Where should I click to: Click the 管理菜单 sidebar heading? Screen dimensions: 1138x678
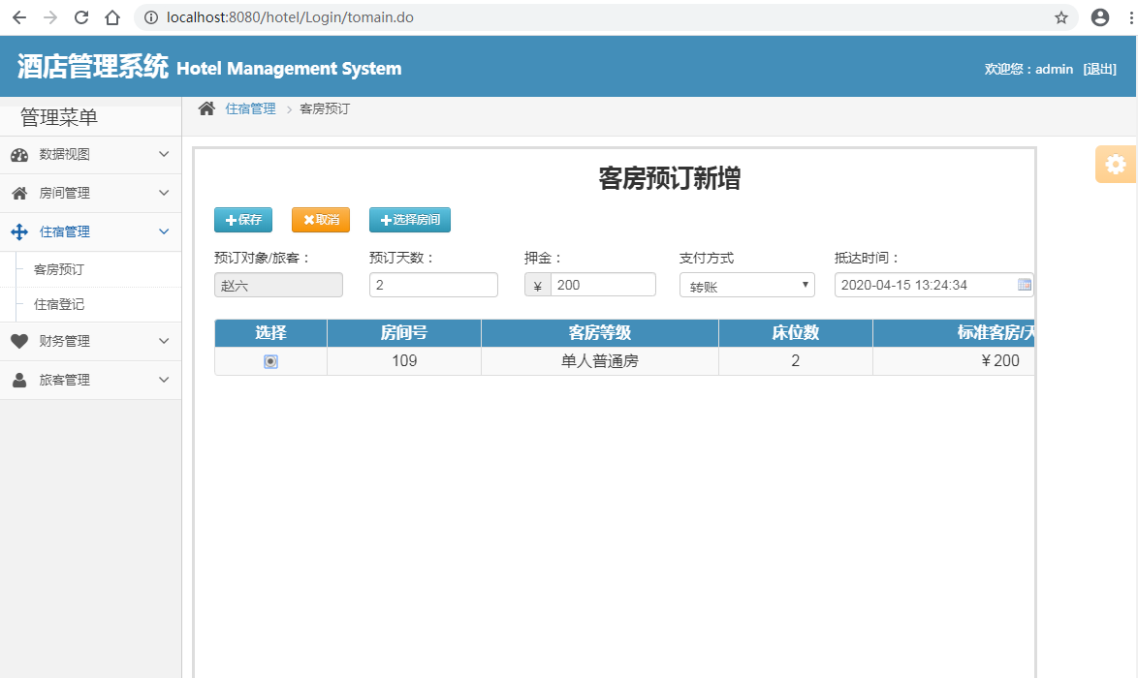coord(59,117)
